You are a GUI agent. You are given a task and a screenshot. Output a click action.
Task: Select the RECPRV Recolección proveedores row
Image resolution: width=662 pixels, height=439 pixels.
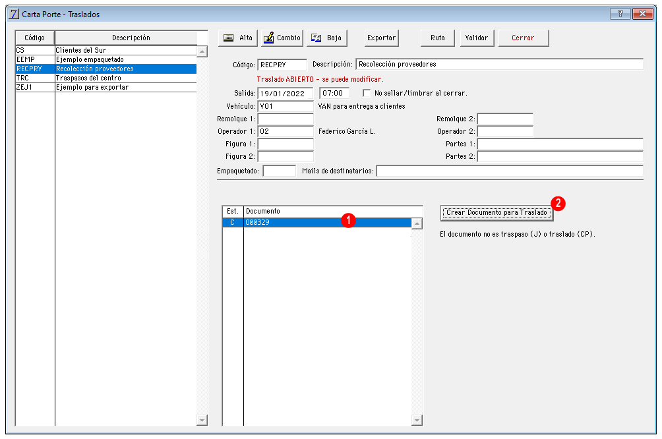click(106, 69)
